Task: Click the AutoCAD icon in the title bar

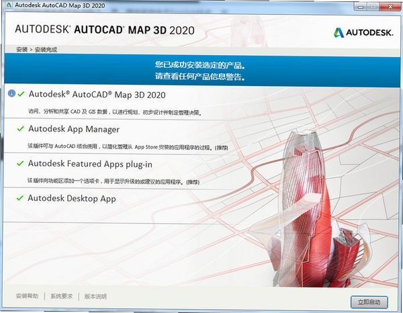Action: pos(9,5)
